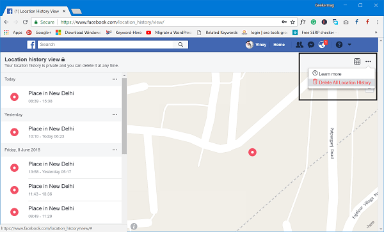
Task: Click the address bar URL
Action: [112, 22]
